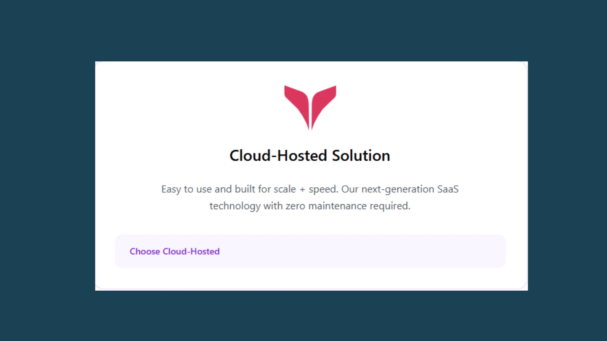Select the Cloud-Hosted Solution heading

pyautogui.click(x=310, y=156)
